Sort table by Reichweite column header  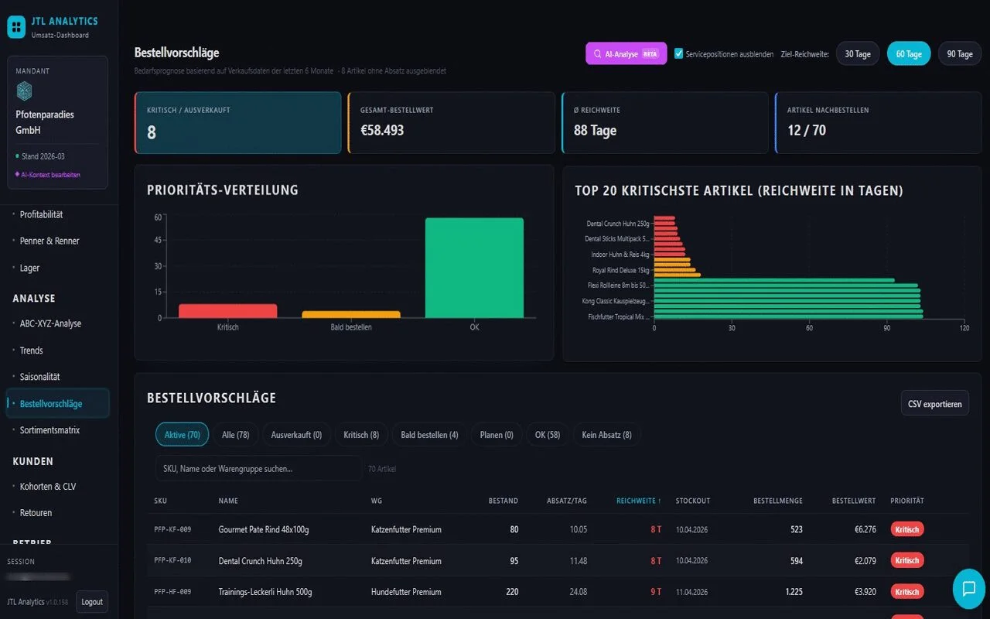coord(638,501)
